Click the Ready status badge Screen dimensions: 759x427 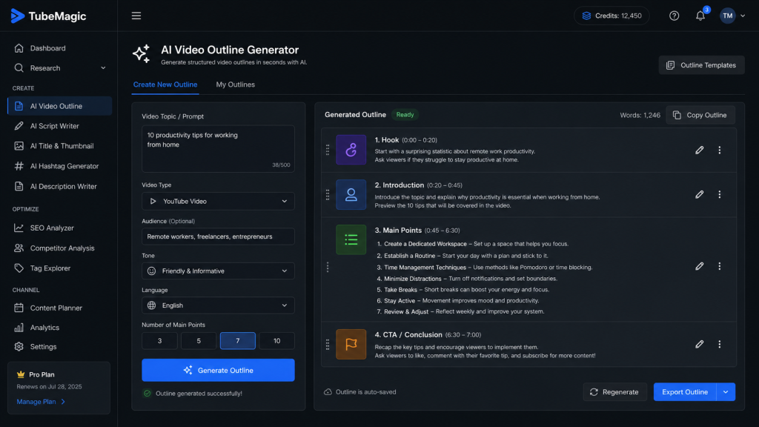(x=405, y=115)
